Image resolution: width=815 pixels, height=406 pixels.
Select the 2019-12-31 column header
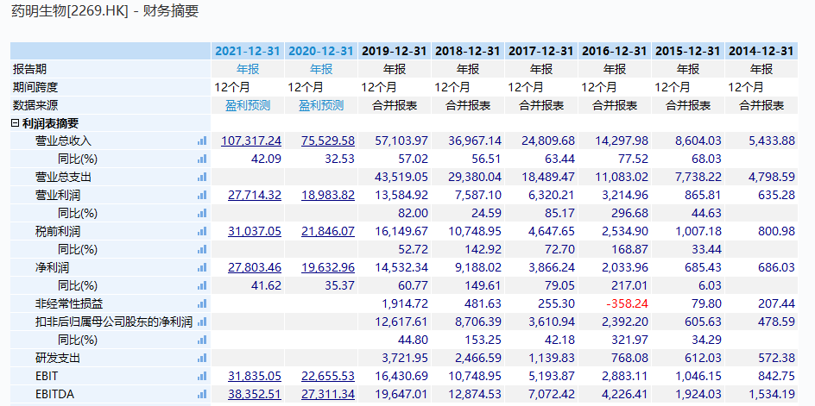click(395, 51)
